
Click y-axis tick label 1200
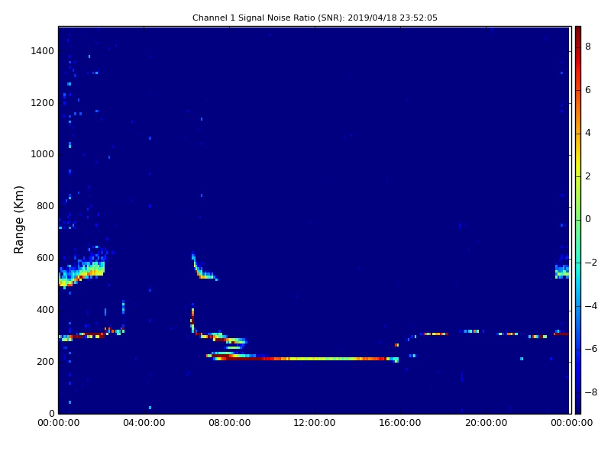point(43,103)
